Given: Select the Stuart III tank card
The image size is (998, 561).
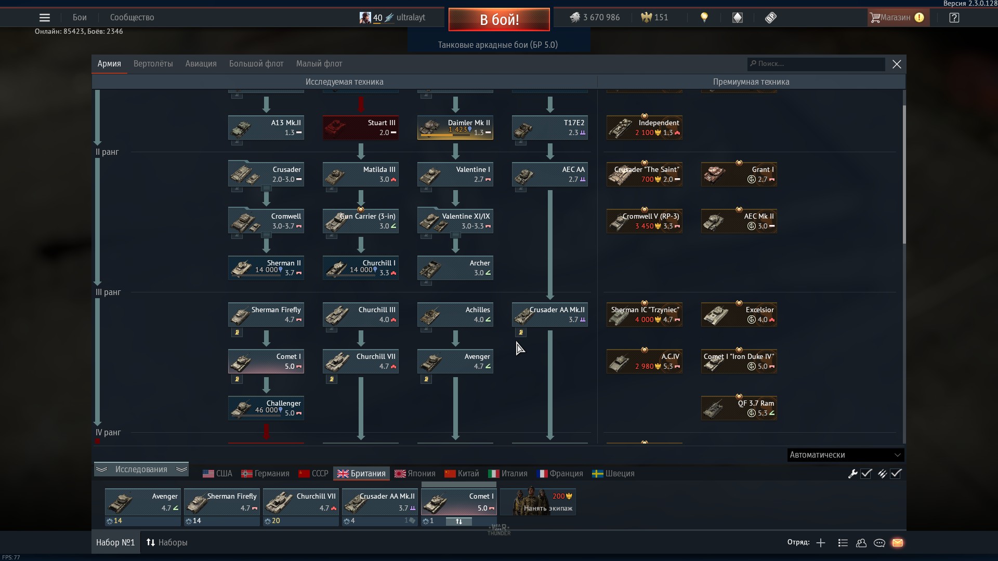Looking at the screenshot, I should click(361, 128).
